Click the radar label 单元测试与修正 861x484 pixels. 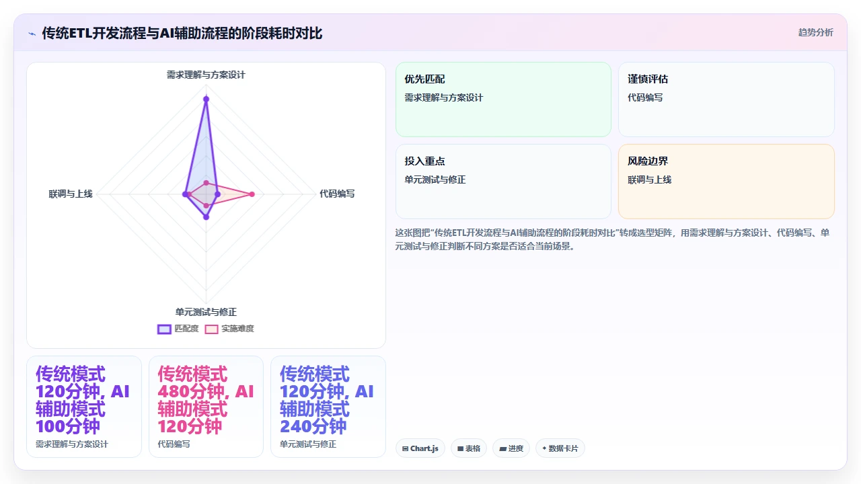pos(206,312)
